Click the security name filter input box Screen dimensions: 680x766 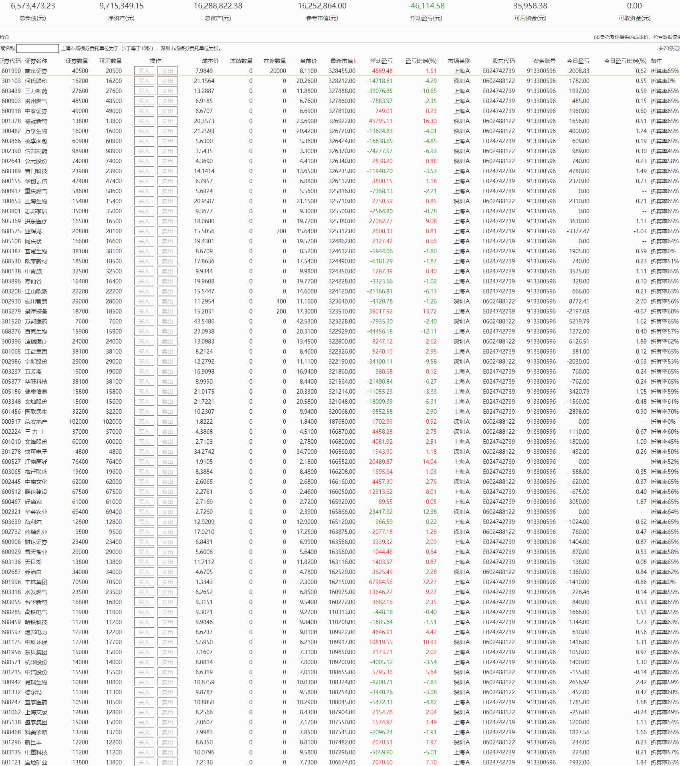(38, 49)
